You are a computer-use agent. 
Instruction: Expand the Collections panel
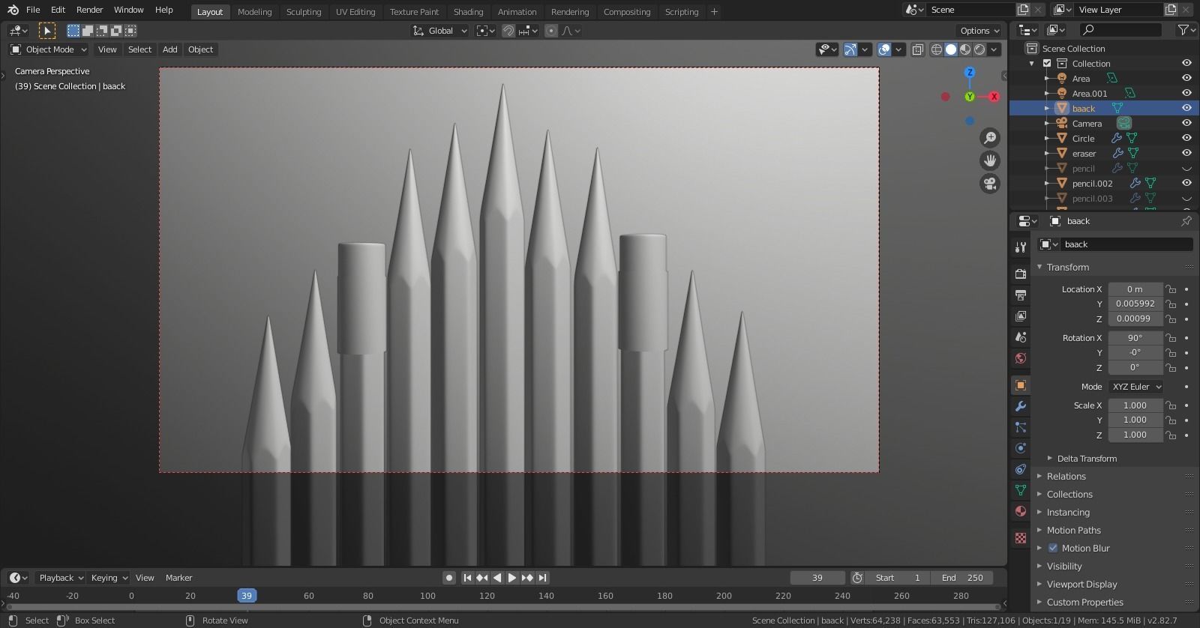1069,495
